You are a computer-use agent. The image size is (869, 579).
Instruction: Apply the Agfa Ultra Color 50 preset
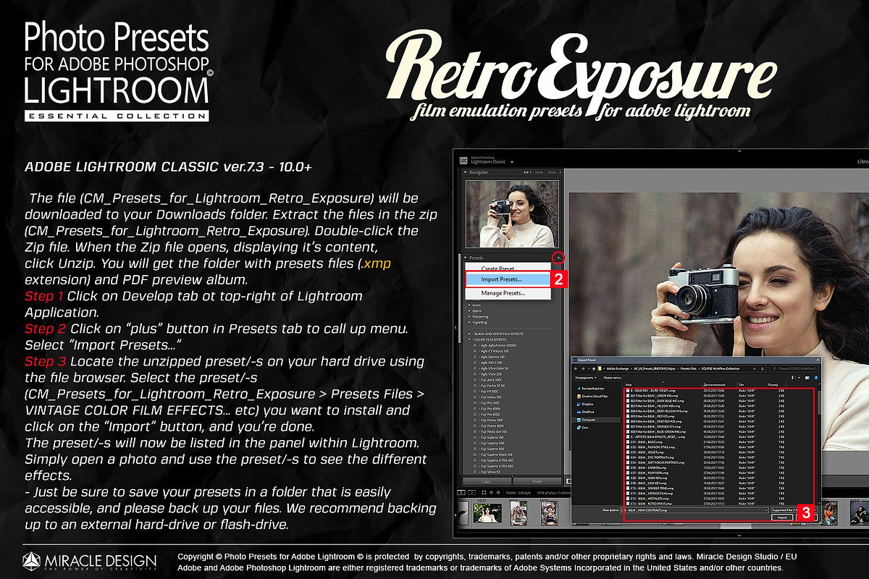(495, 368)
